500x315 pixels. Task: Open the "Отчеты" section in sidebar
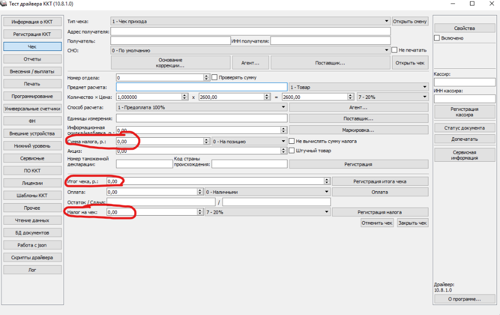pyautogui.click(x=32, y=59)
